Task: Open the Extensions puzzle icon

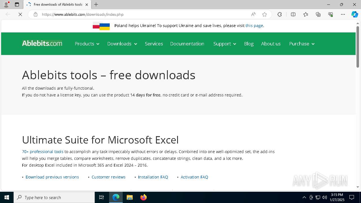Action: (279, 14)
